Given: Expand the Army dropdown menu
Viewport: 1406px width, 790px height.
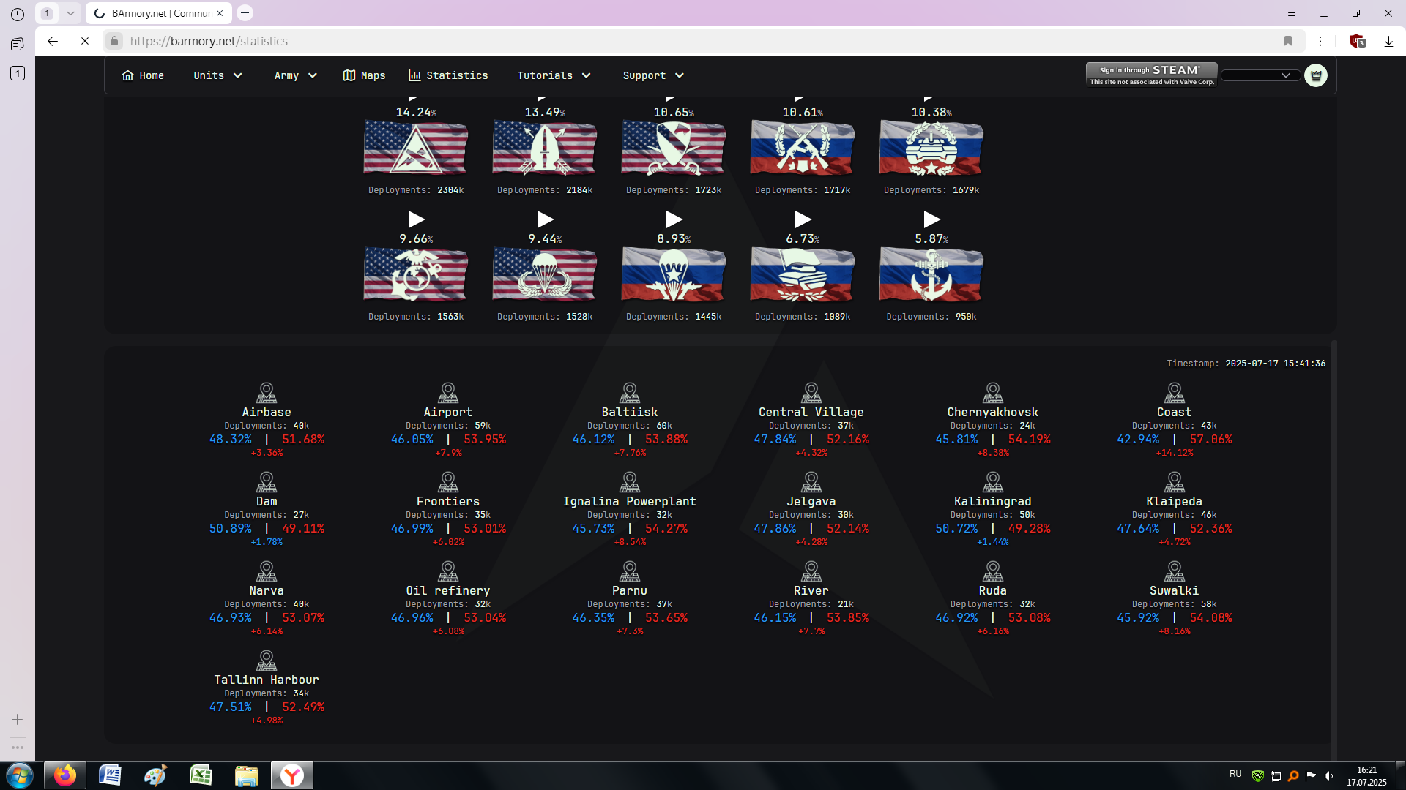Looking at the screenshot, I should pyautogui.click(x=295, y=75).
